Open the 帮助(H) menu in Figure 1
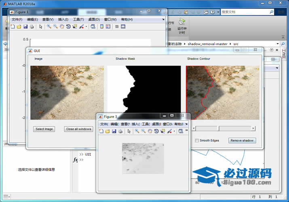Screen dimensions: 289x202 tap(127, 19)
